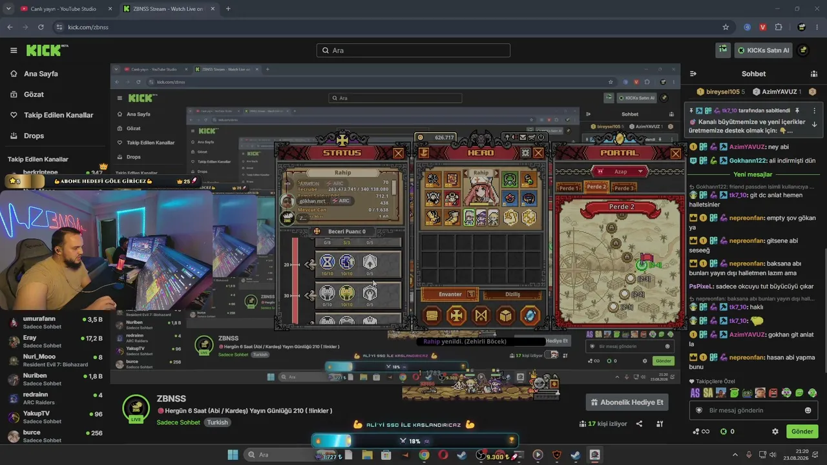The height and width of the screenshot is (465, 827).
Task: Go to Ana Sayfa in the main sidebar
Action: click(x=41, y=74)
